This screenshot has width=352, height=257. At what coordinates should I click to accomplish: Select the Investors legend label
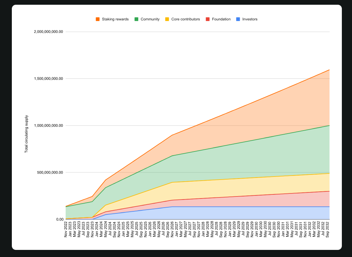(250, 19)
